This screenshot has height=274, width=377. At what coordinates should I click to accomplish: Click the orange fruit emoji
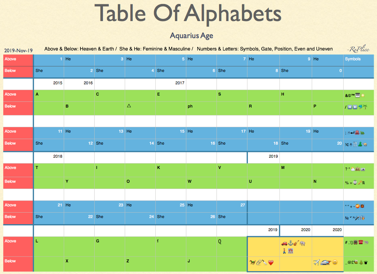(x=357, y=206)
